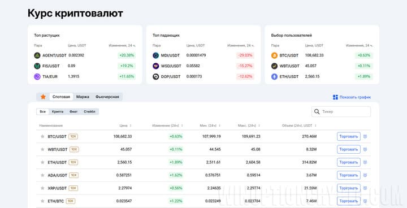Select the Крипта filter
Image resolution: width=407 pixels, height=208 pixels.
(x=58, y=112)
